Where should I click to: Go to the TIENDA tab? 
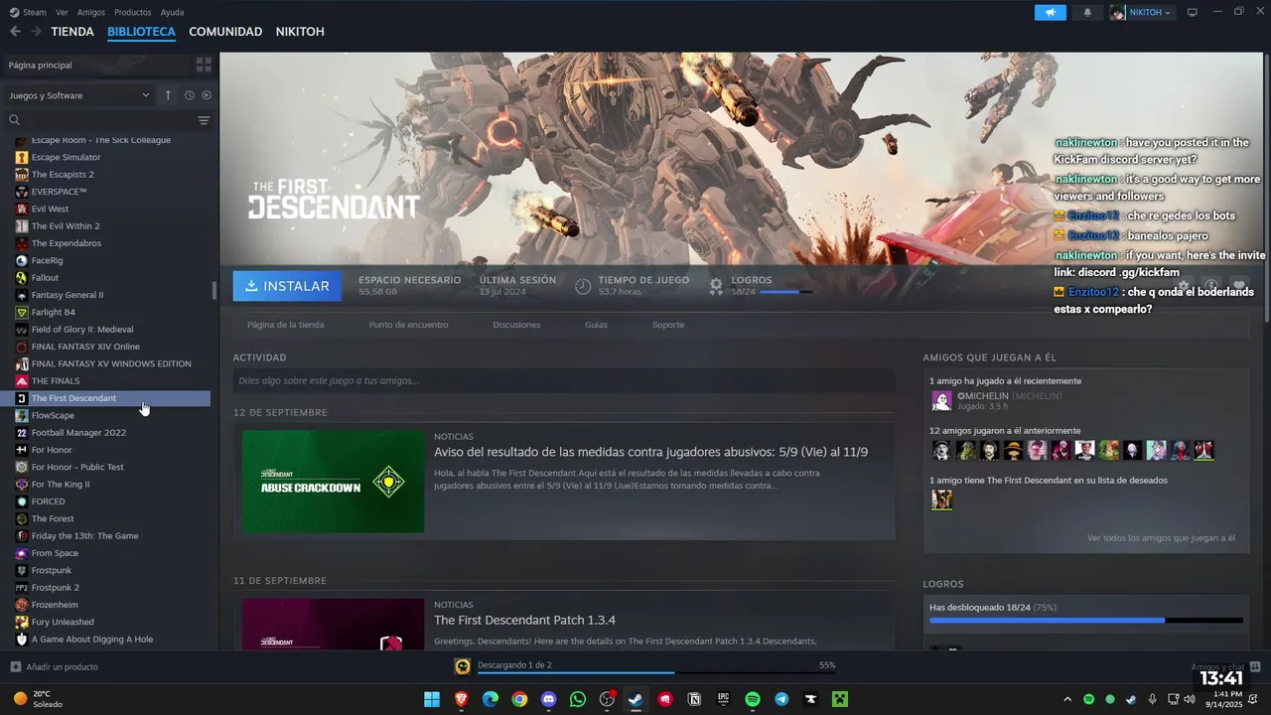(x=72, y=32)
